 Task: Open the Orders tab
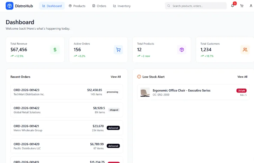(99, 6)
